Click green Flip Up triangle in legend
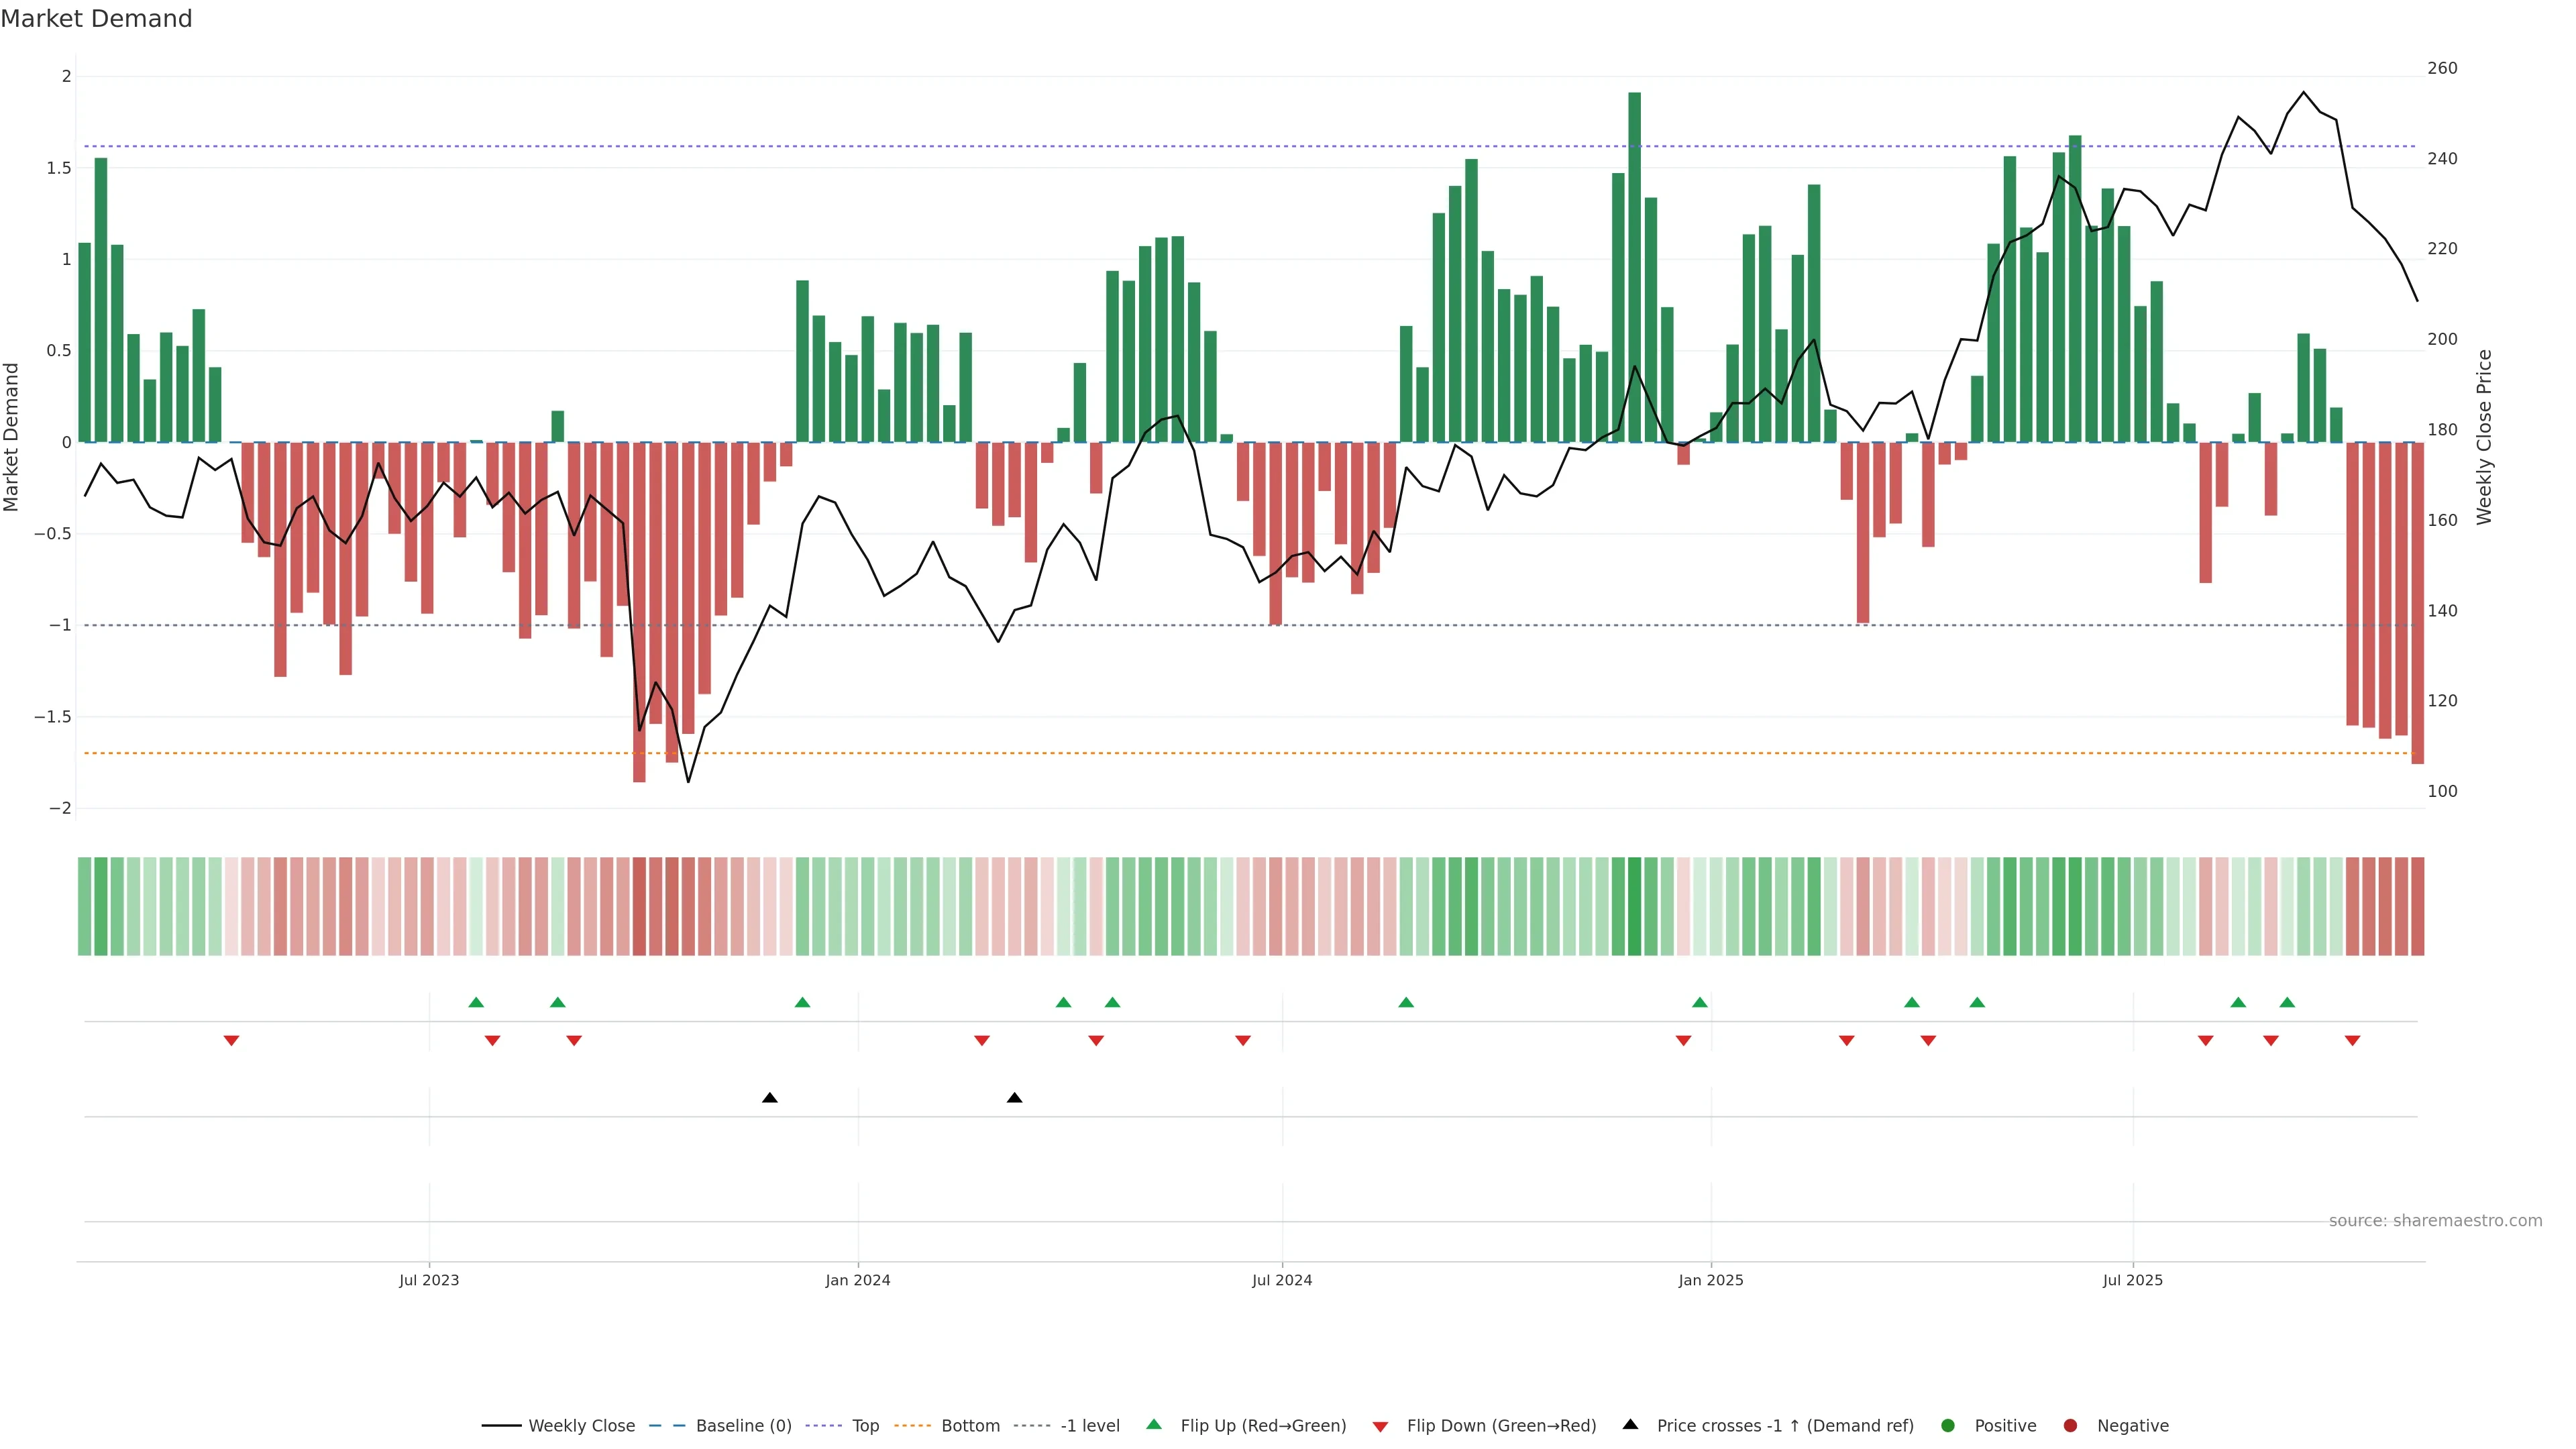 pyautogui.click(x=1154, y=1425)
